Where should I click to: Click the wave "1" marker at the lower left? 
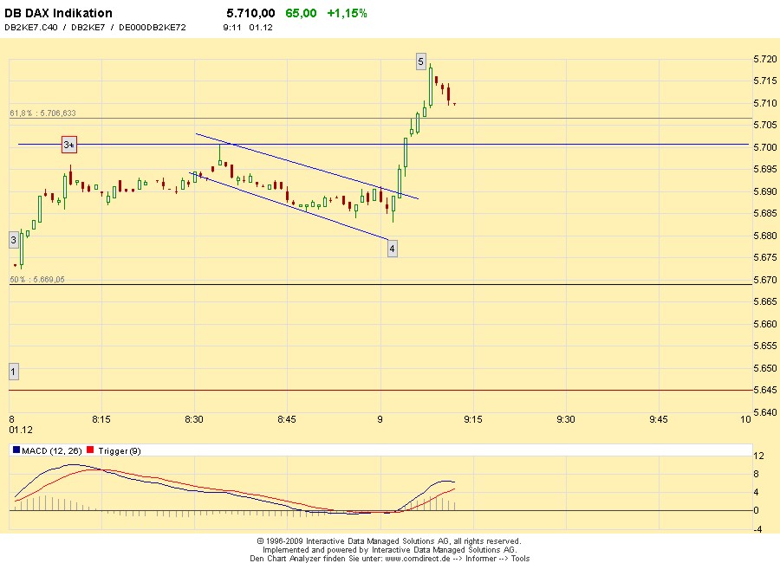[12, 371]
